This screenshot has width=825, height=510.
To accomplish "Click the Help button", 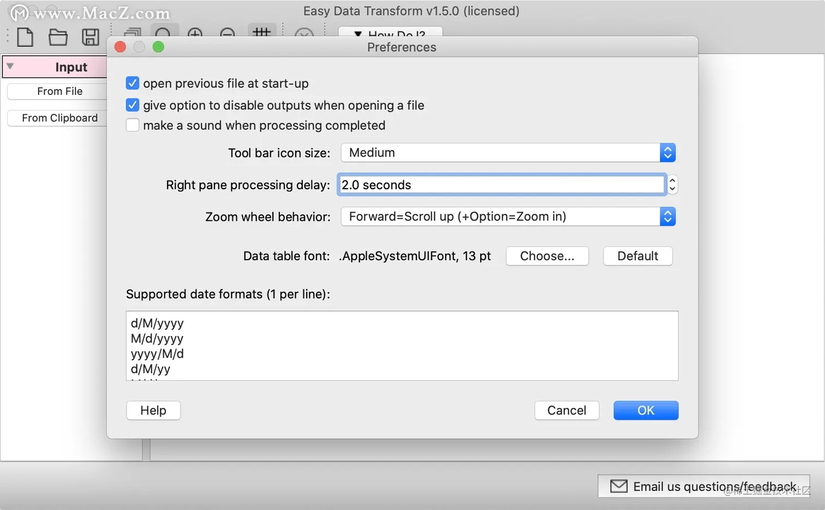I will [153, 410].
